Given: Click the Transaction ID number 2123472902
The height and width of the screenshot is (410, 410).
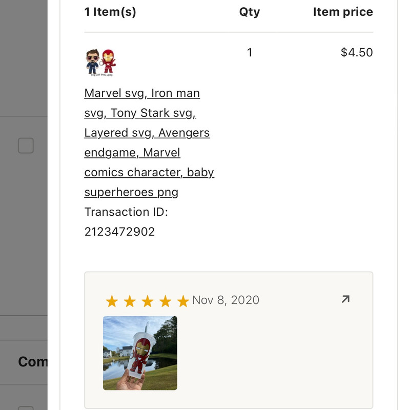Looking at the screenshot, I should (119, 232).
